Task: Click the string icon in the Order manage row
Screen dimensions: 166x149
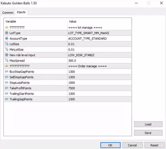Action: pos(6,66)
